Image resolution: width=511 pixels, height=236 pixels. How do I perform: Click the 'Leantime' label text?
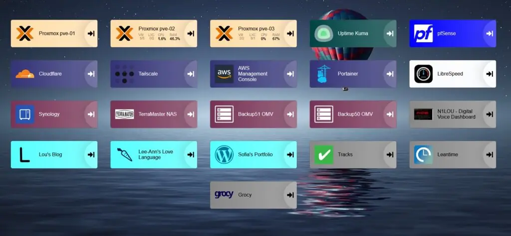(x=448, y=155)
